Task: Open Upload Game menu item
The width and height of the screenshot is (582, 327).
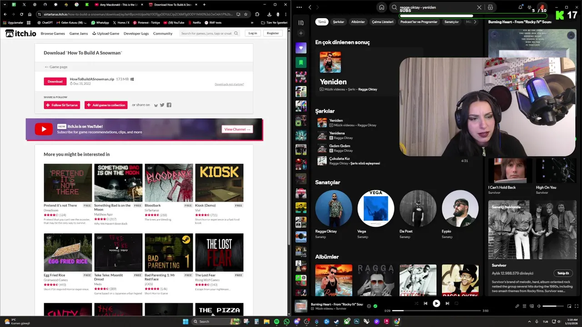Action: tap(105, 33)
